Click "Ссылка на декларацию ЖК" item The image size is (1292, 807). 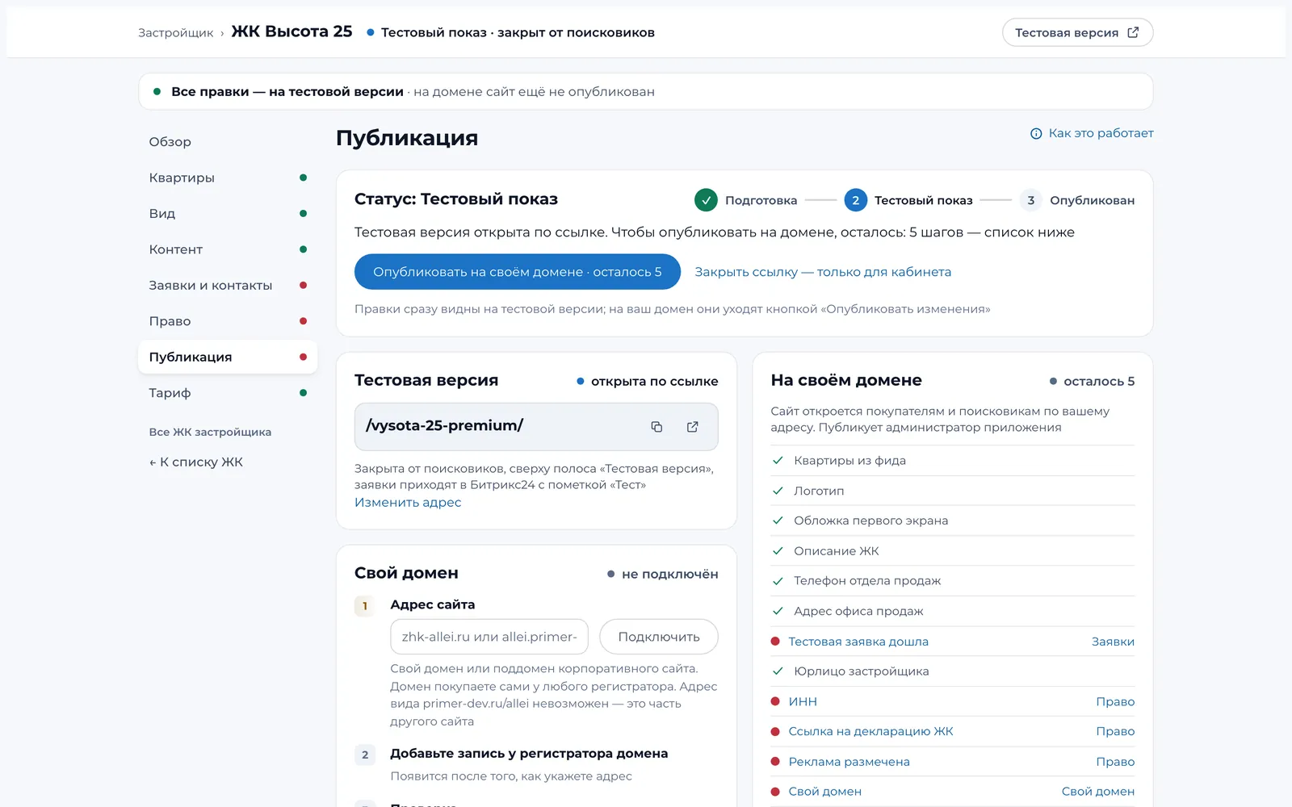(870, 731)
